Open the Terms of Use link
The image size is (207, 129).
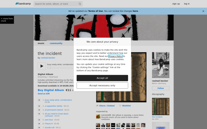coord(96,11)
